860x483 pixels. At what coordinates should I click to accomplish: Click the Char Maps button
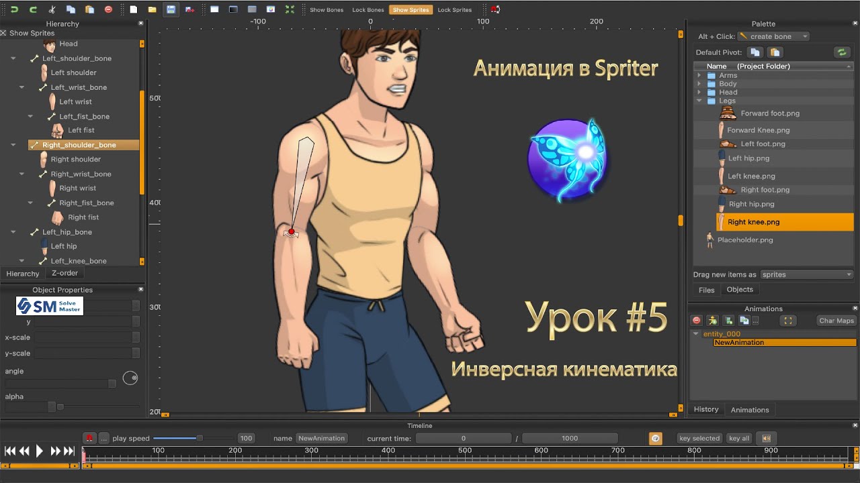tap(836, 321)
